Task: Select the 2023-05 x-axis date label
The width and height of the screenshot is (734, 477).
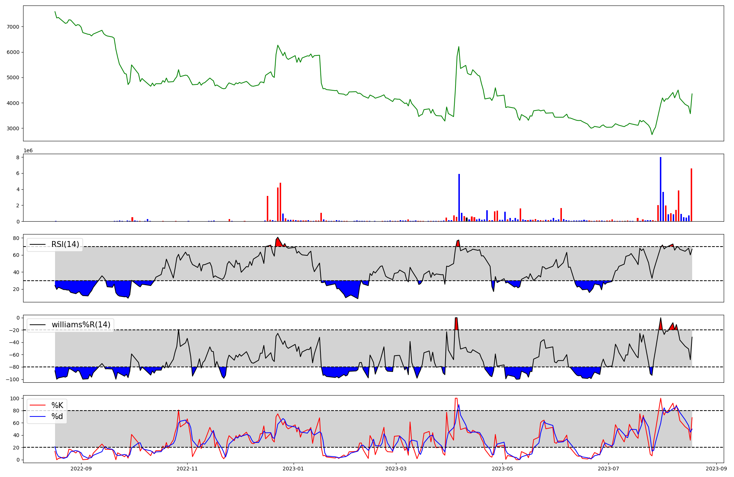Action: pyautogui.click(x=502, y=469)
